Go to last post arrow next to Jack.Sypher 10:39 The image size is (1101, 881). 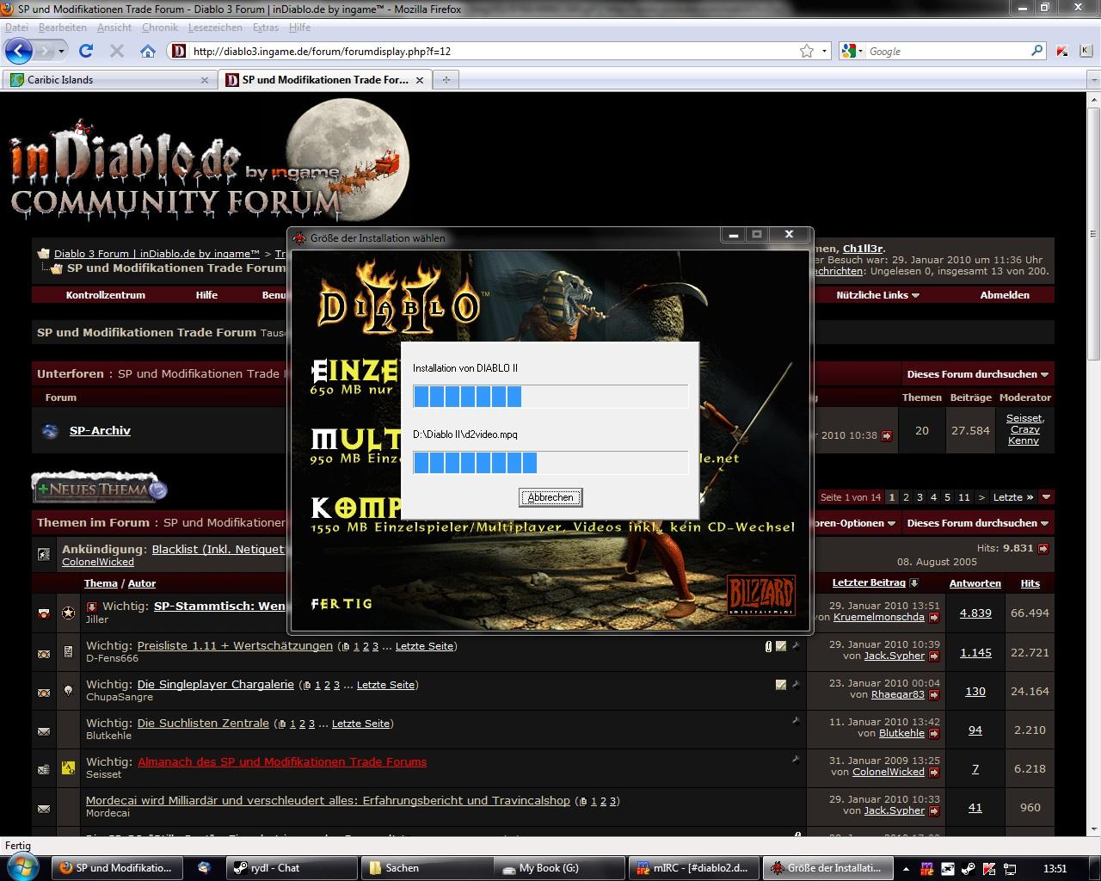coord(934,656)
